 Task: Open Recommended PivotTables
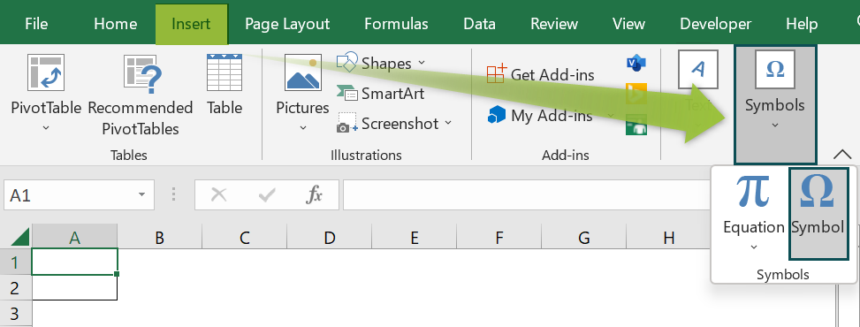141,96
